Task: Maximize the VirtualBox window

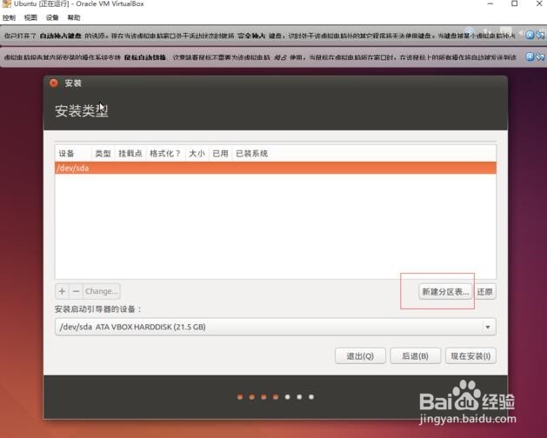Action: pos(515,3)
